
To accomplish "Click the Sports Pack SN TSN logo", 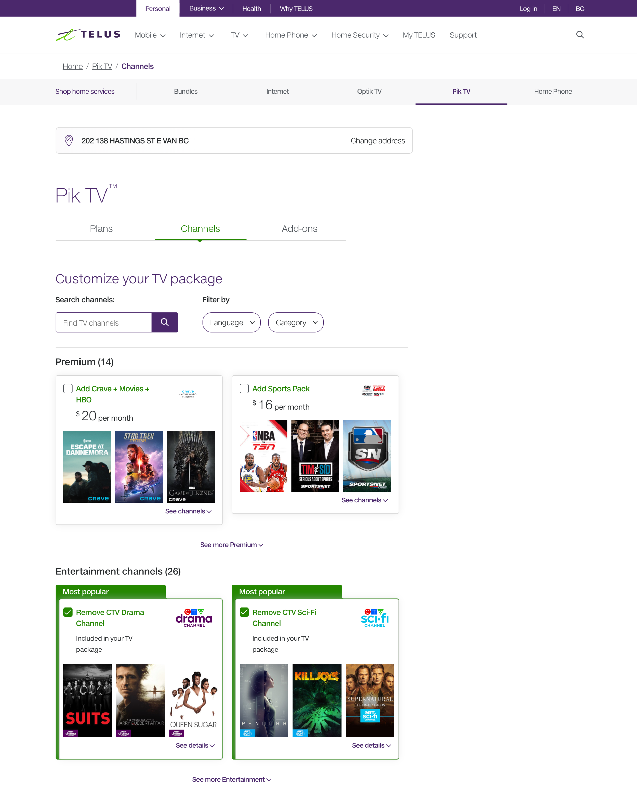I will [x=373, y=391].
